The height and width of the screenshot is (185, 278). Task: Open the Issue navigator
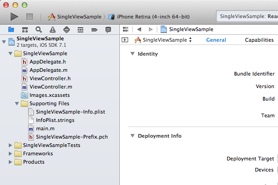tap(53, 30)
